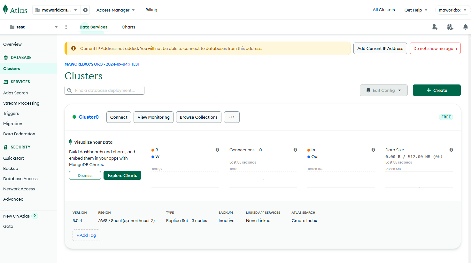Click the info icon beside Connections
The height and width of the screenshot is (263, 471).
click(295, 150)
